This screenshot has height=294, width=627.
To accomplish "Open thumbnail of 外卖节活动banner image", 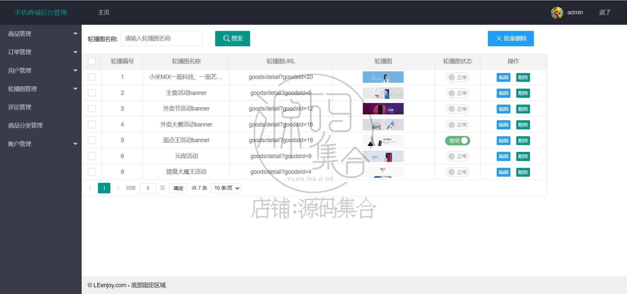I will pyautogui.click(x=383, y=109).
